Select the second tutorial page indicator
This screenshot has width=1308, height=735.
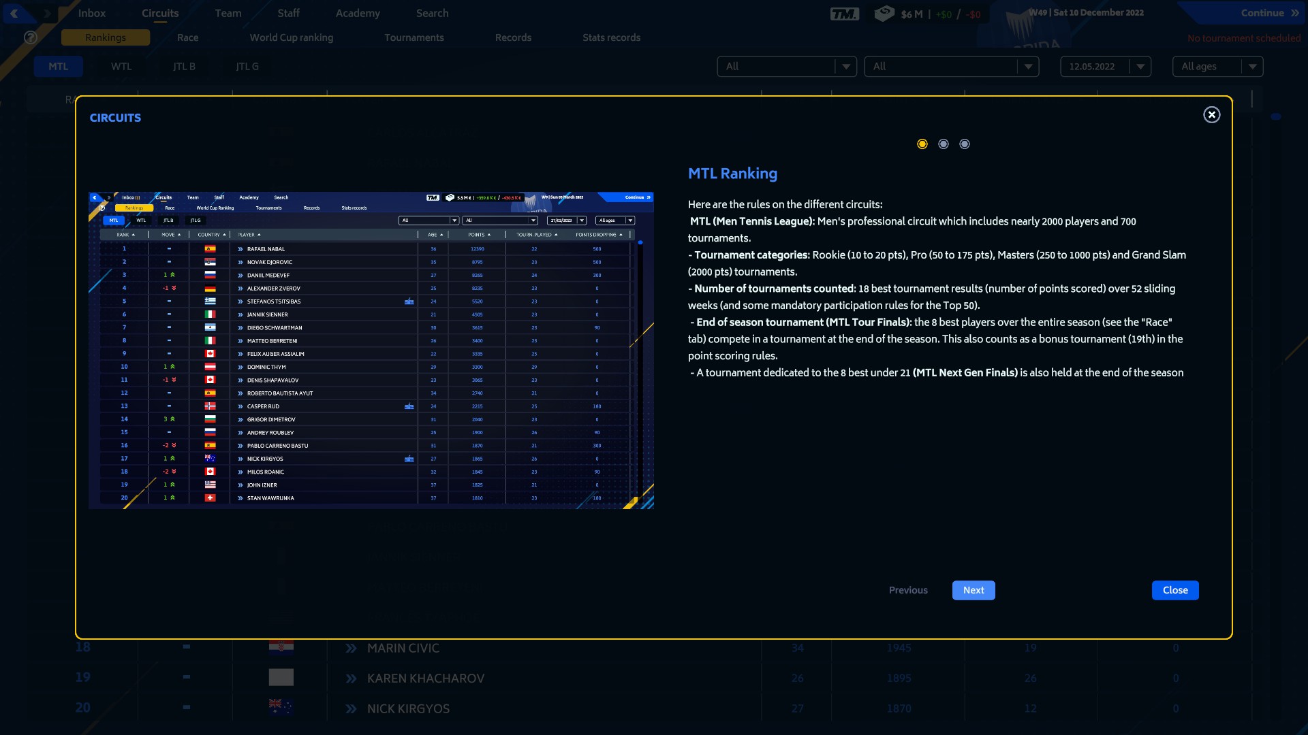944,144
